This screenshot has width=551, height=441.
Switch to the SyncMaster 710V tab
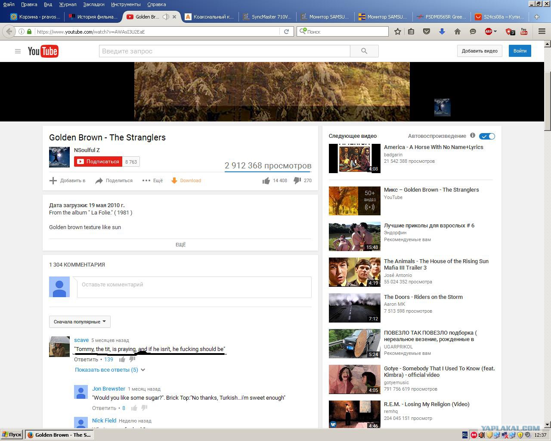point(267,17)
